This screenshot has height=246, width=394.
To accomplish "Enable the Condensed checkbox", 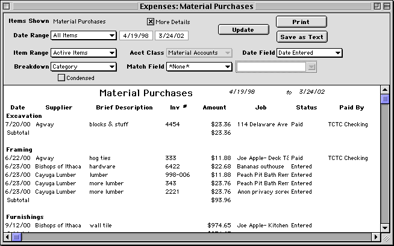I will tap(61, 78).
